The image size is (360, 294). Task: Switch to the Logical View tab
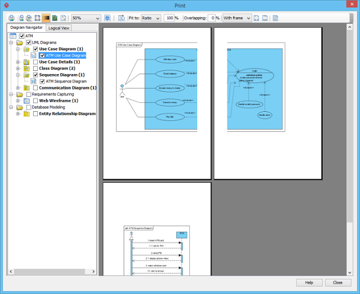59,28
